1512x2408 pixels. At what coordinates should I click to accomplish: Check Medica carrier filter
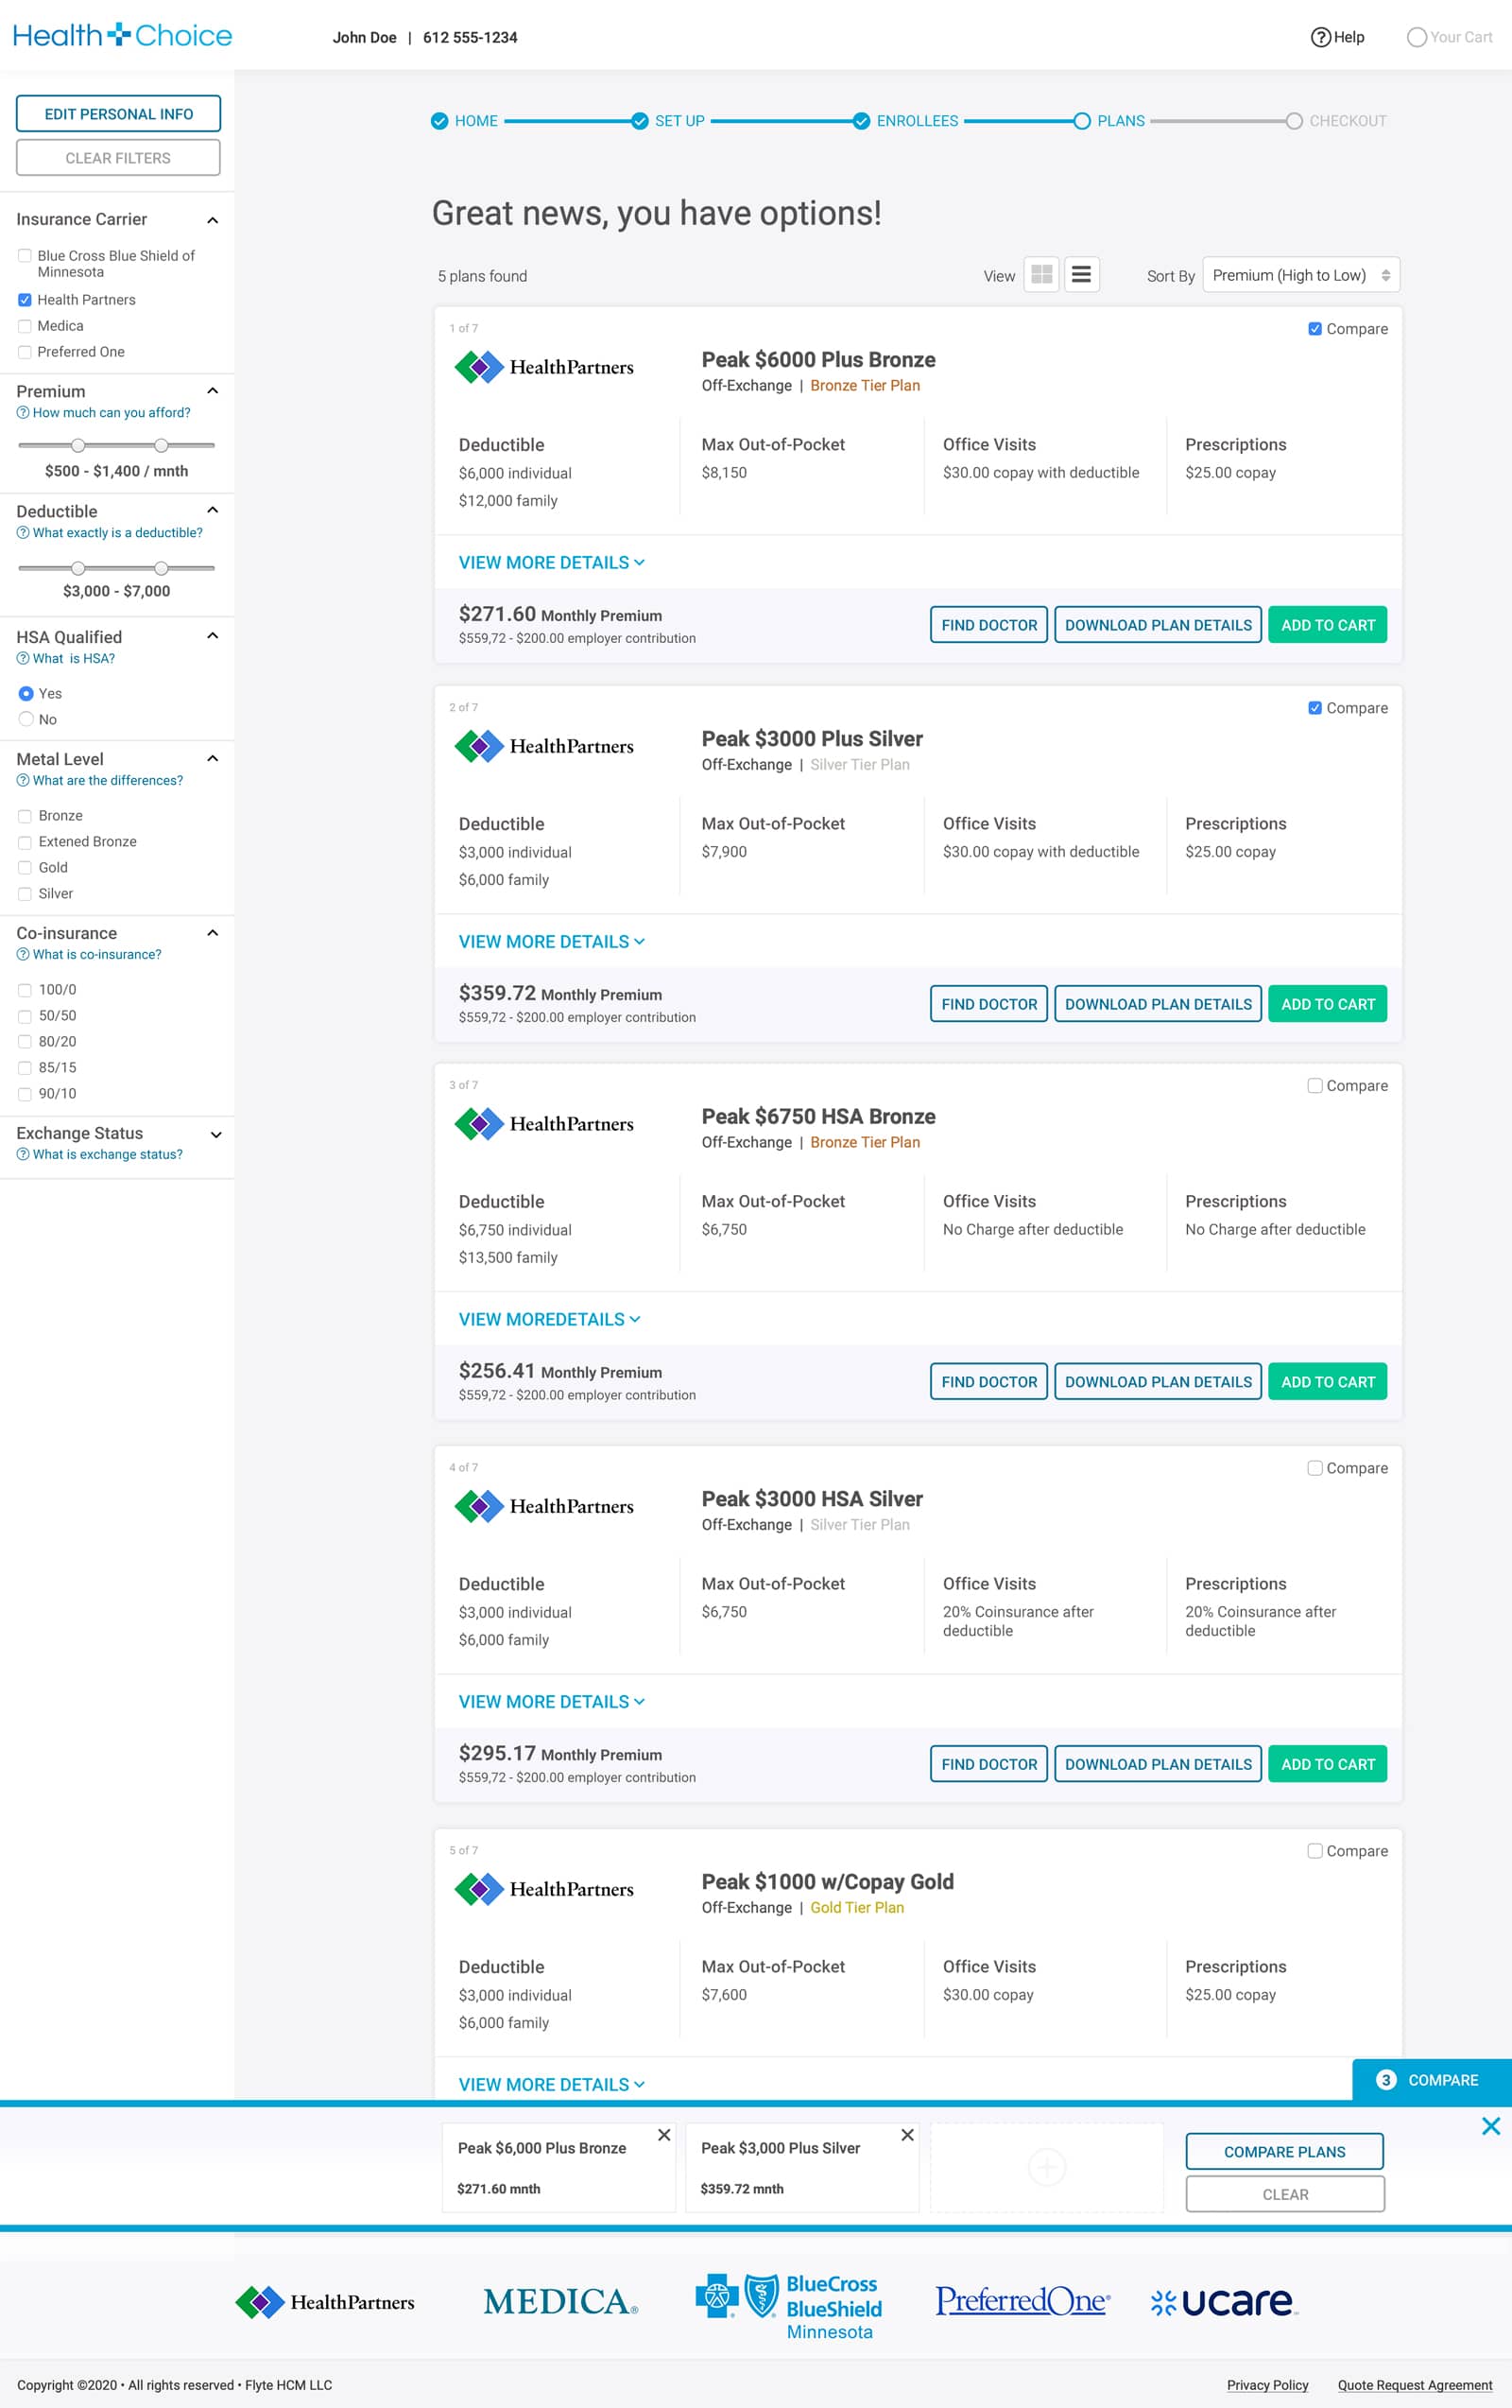[x=25, y=326]
